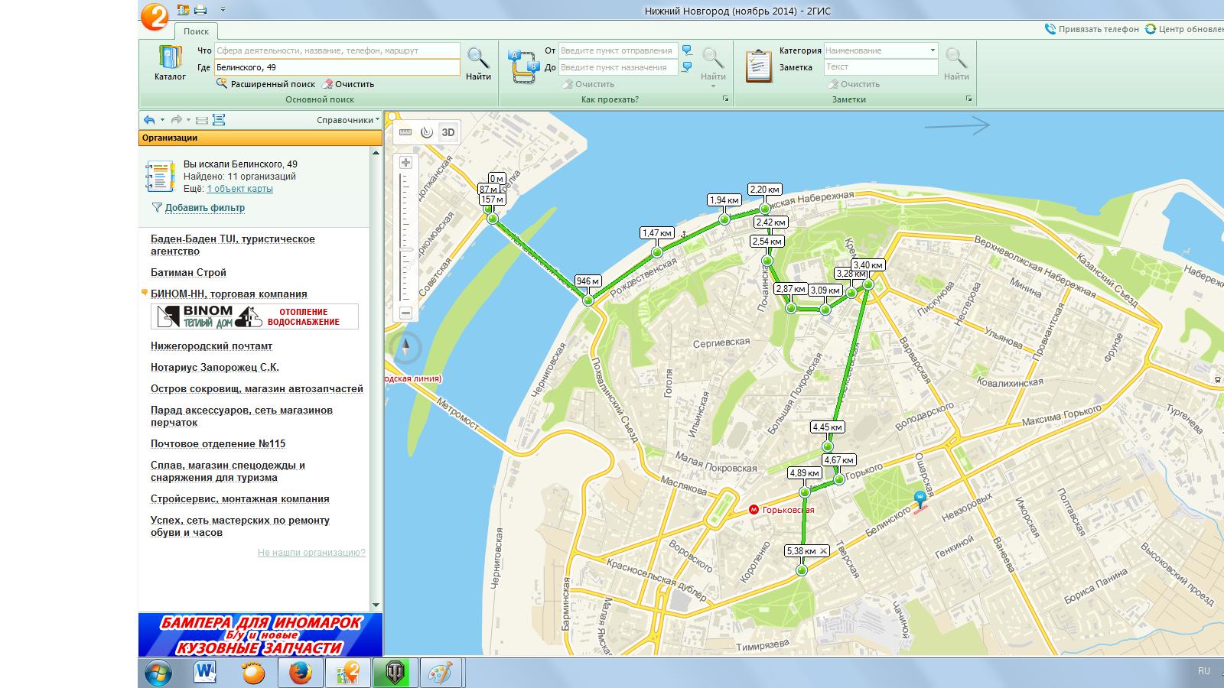
Task: Expand the Справочники dropdown
Action: [x=348, y=120]
